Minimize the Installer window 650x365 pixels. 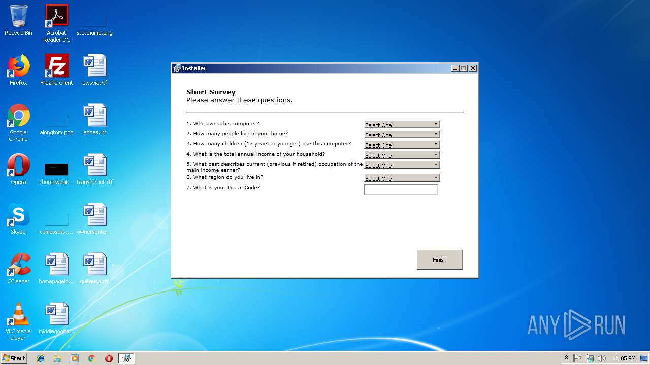(455, 68)
